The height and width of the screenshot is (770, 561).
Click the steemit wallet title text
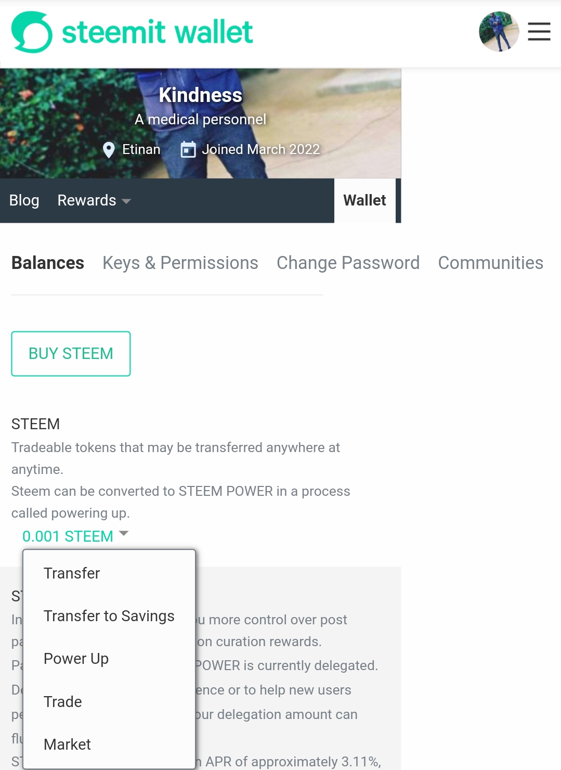point(158,32)
